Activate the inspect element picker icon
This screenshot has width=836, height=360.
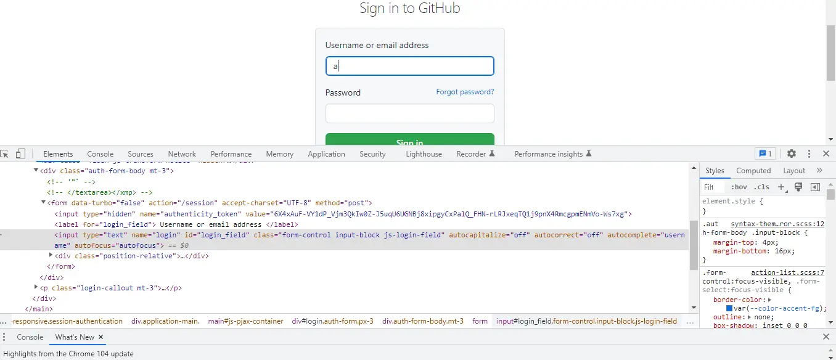pos(4,153)
